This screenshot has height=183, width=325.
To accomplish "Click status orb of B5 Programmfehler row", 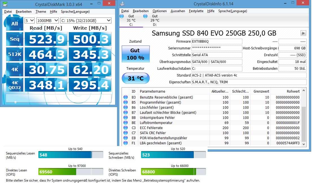I will tap(125, 102).
